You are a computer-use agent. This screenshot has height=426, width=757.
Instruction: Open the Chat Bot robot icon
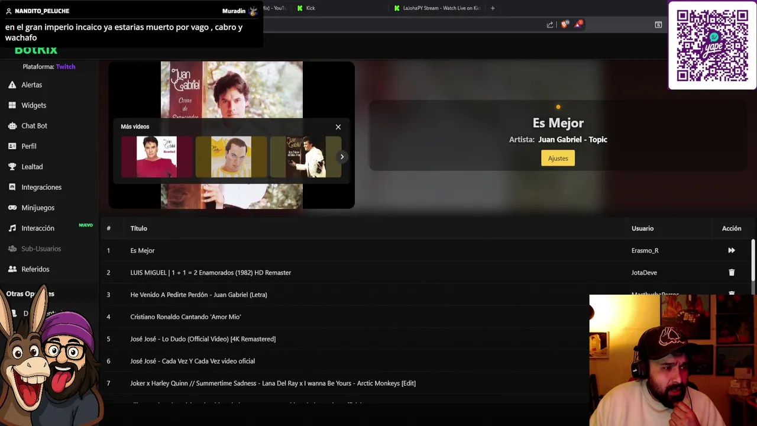(x=12, y=126)
